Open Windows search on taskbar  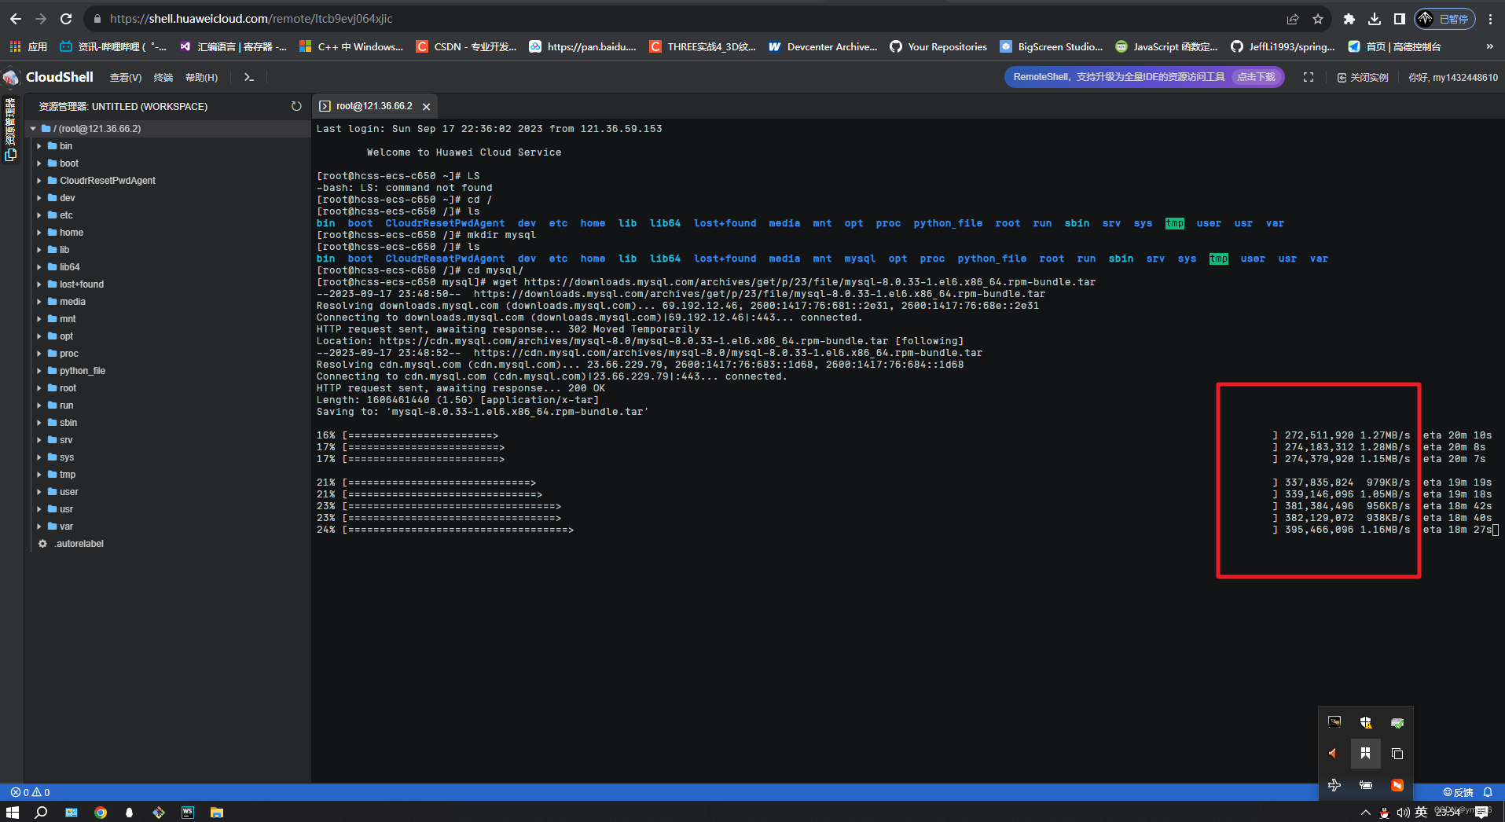42,813
